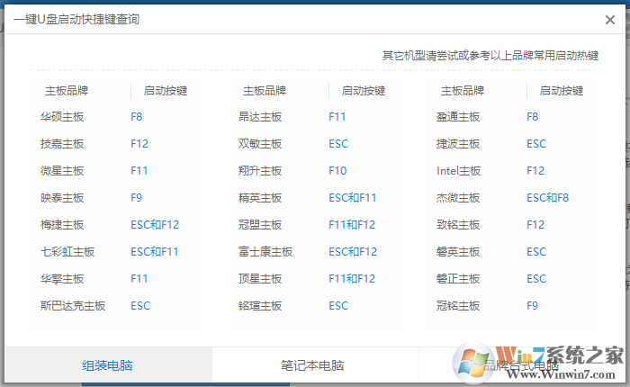Click the F12 hotkey beside 技嘉主板

click(139, 144)
